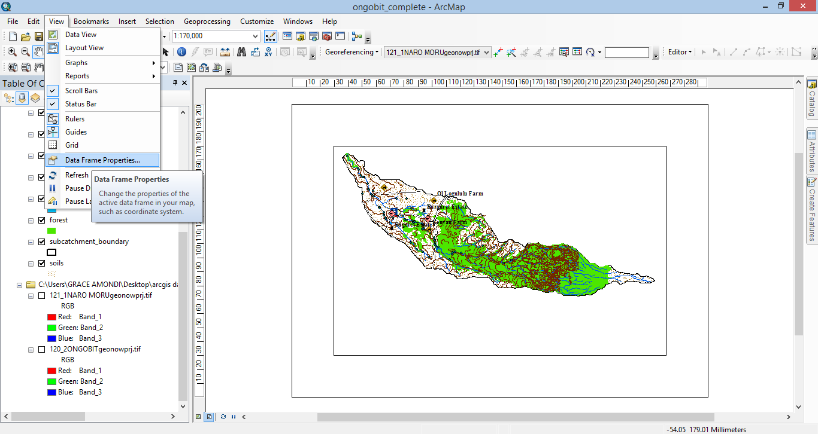Open the Editor menu button
This screenshot has width=818, height=434.
coord(679,52)
